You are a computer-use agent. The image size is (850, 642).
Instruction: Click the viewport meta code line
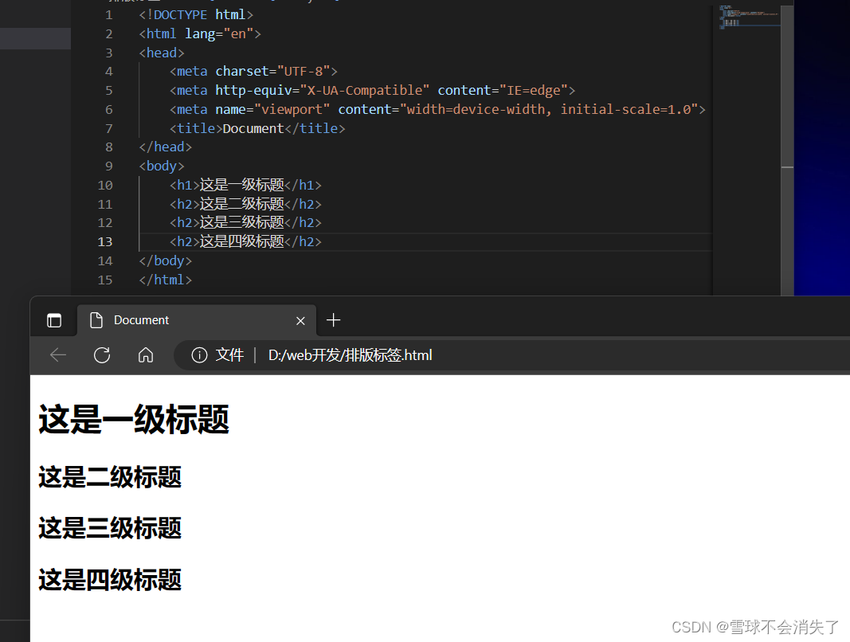coord(437,110)
